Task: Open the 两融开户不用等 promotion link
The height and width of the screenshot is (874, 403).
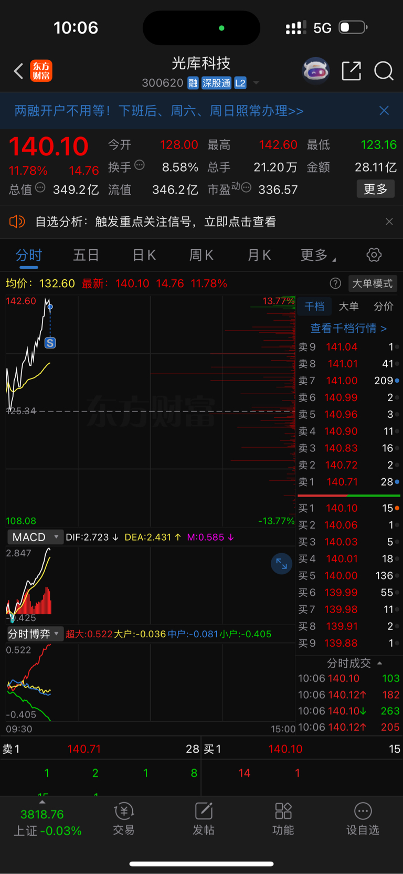Action: pyautogui.click(x=159, y=111)
